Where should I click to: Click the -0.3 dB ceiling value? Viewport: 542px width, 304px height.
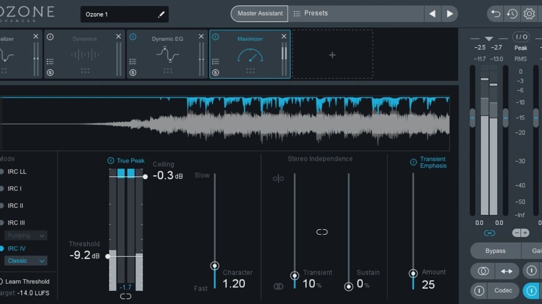point(167,175)
